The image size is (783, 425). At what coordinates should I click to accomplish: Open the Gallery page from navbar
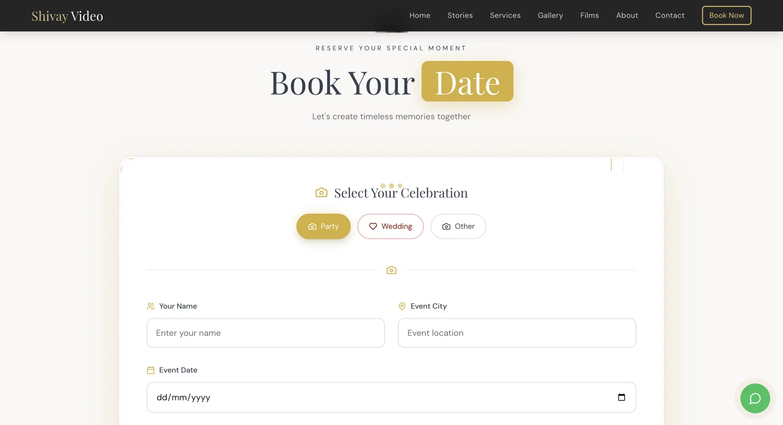point(551,15)
